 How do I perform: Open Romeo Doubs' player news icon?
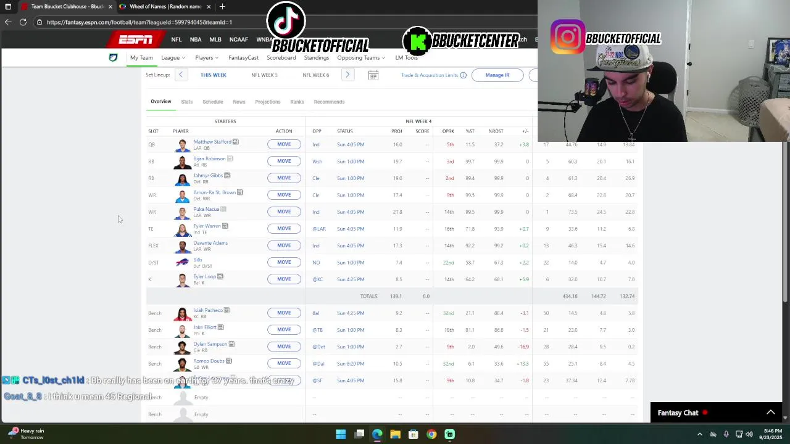[229, 361]
